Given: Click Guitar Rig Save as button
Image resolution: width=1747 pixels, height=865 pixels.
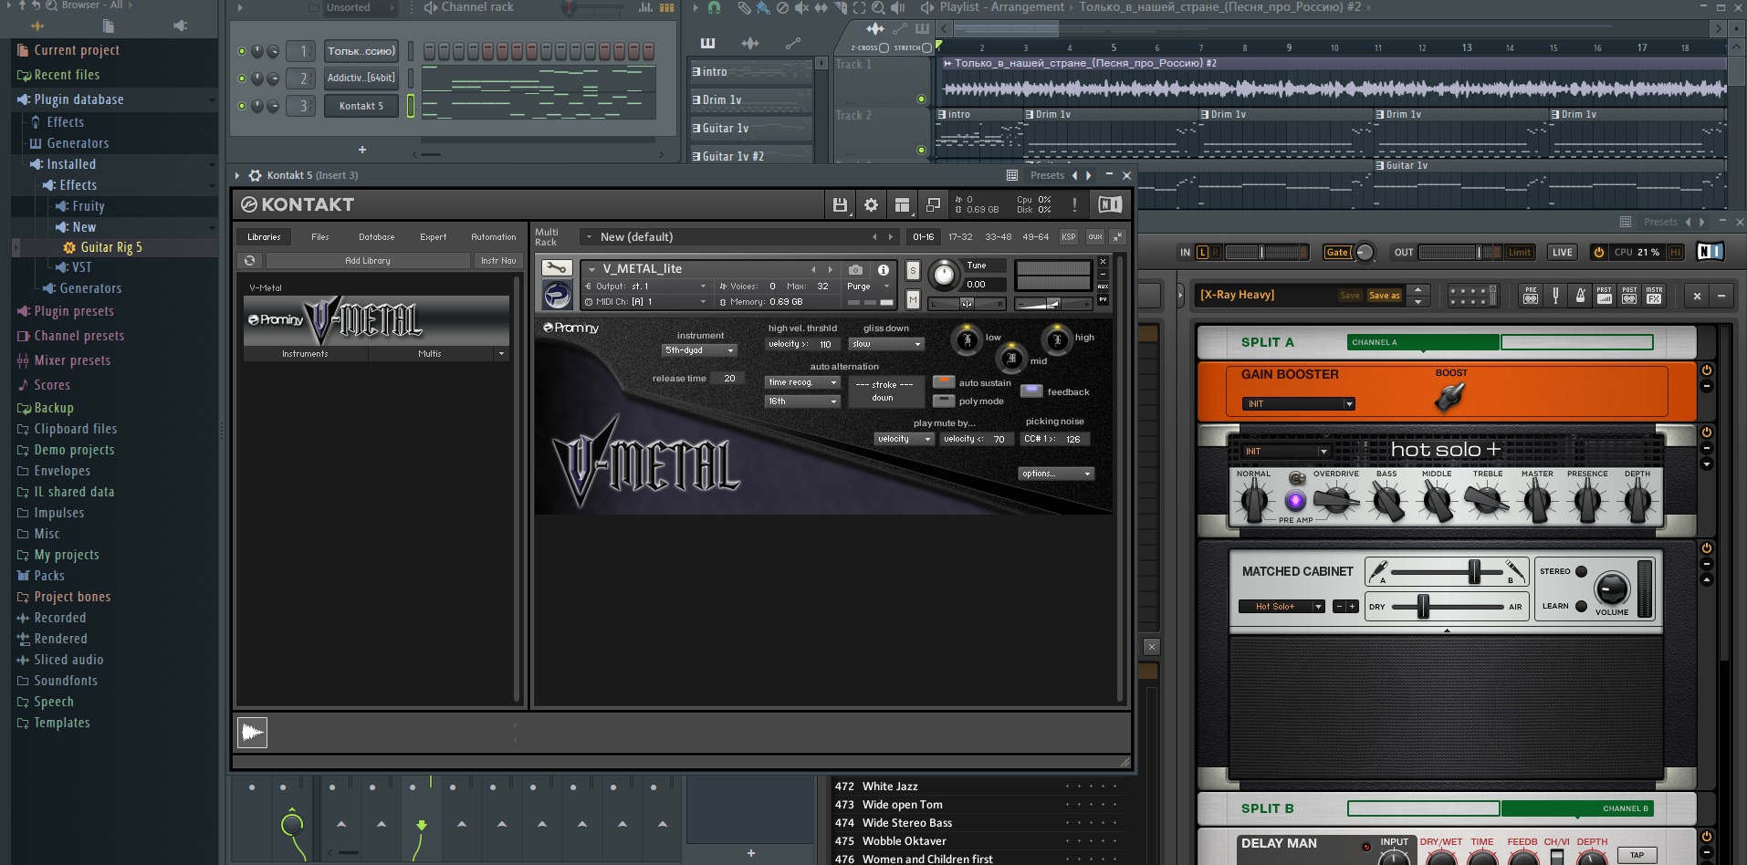Looking at the screenshot, I should point(1385,296).
